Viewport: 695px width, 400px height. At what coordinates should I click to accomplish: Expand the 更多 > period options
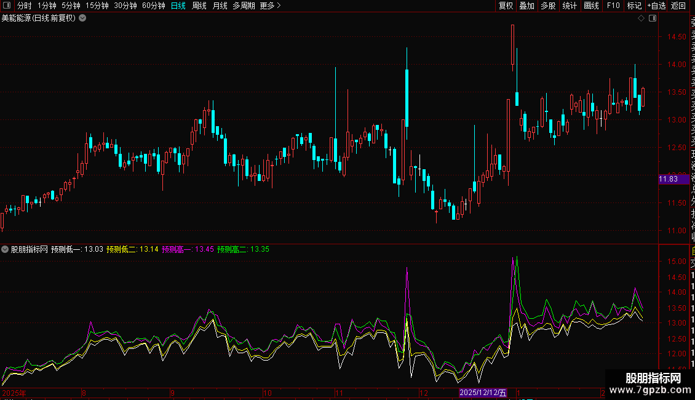coord(270,6)
